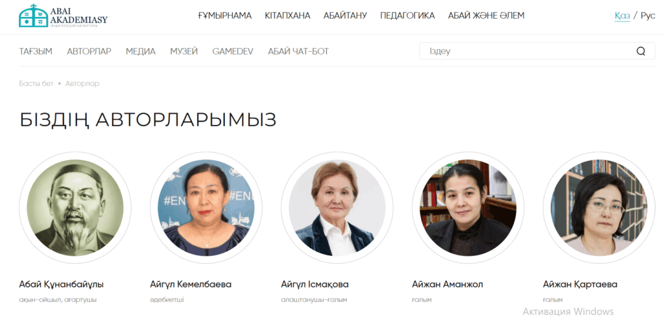Click Айжан Қартаева portrait image
Image resolution: width=664 pixels, height=320 pixels.
(599, 208)
